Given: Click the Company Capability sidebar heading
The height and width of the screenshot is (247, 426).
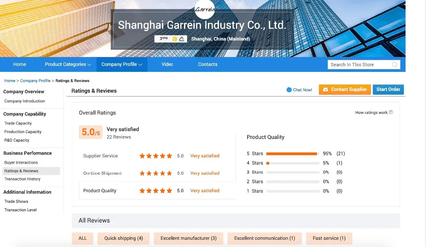Looking at the screenshot, I should 25,114.
